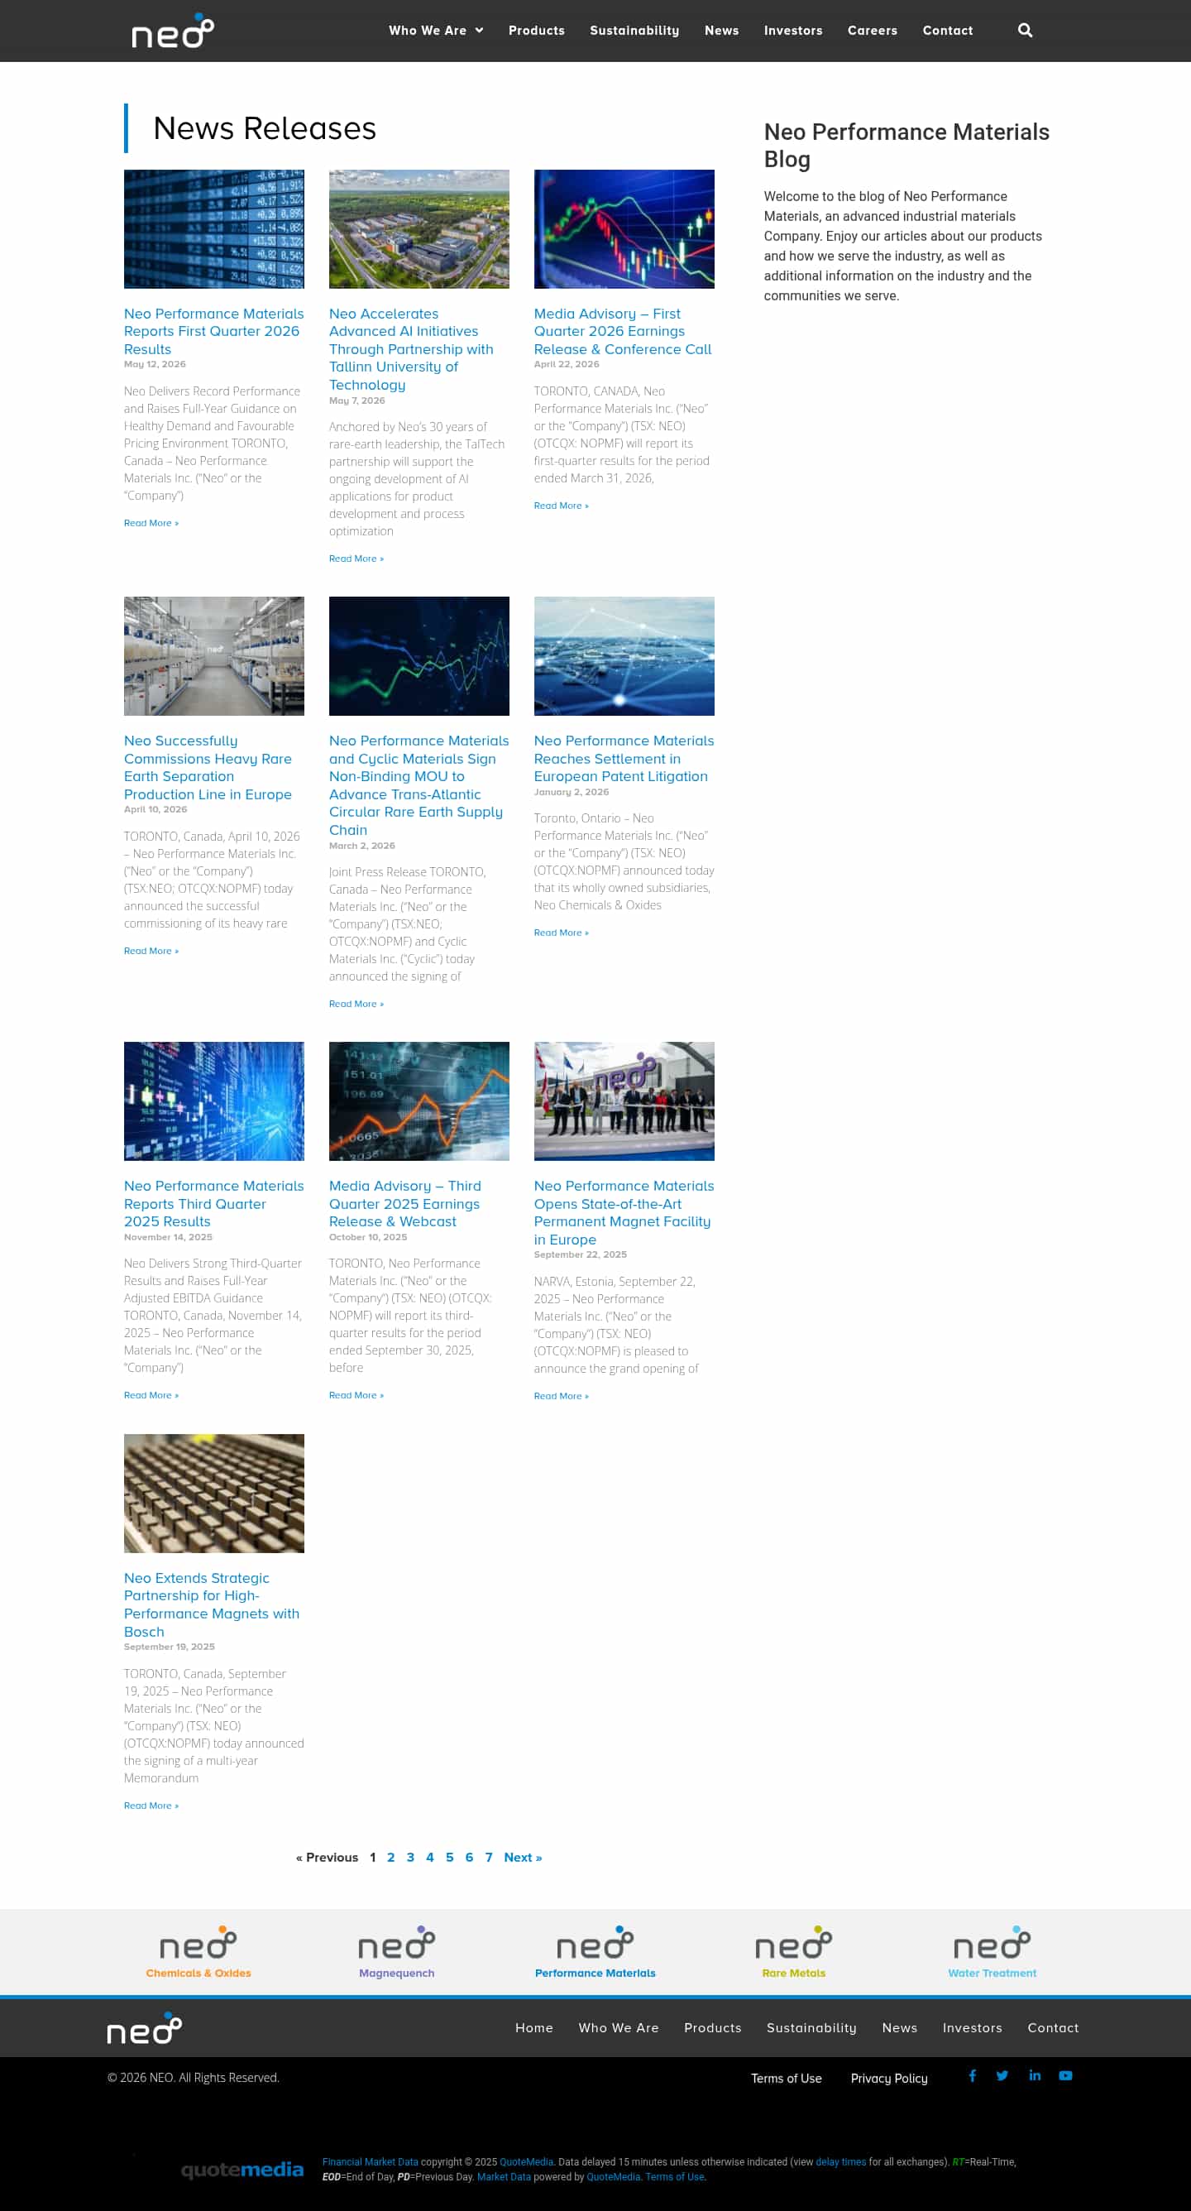1191x2211 pixels.
Task: Read more on European Patent Litigation settlement
Action: tap(562, 933)
